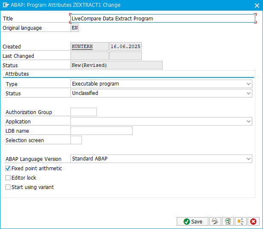Click the magnifier search help icon
263x229 pixels.
click(228, 221)
